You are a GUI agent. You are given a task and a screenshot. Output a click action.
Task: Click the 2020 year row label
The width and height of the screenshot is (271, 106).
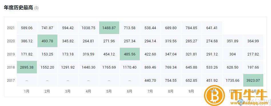[x=11, y=41]
